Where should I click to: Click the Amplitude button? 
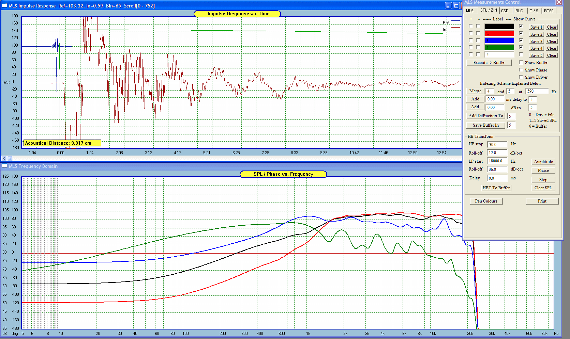[x=543, y=162]
